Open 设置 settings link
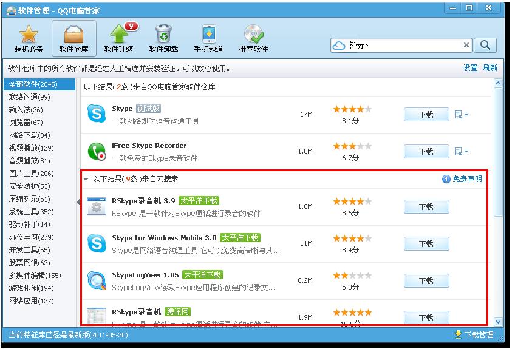Viewport: 512px width, 349px height. (x=470, y=68)
